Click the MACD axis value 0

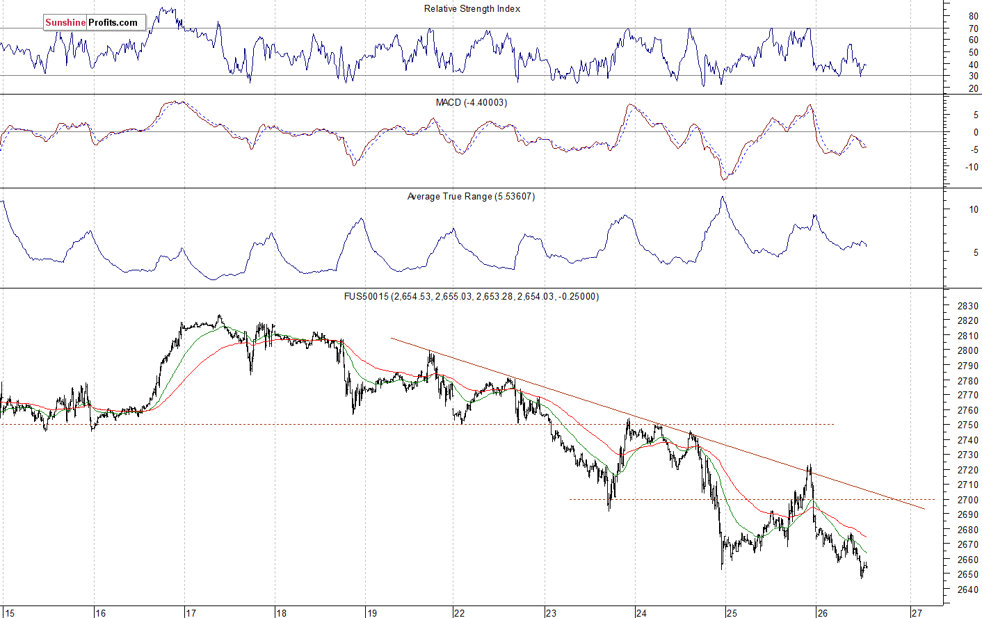(976, 133)
